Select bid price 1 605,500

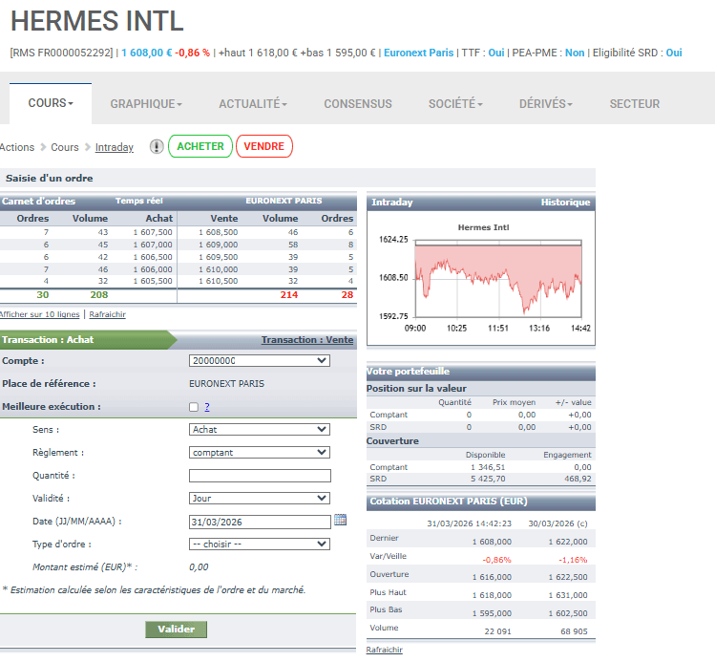pyautogui.click(x=153, y=281)
